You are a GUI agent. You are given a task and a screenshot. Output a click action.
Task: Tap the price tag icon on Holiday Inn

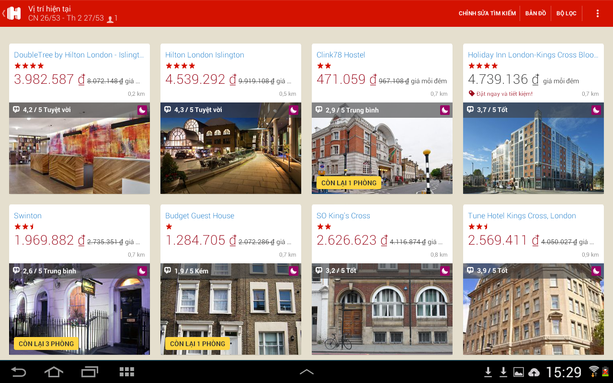pyautogui.click(x=471, y=94)
